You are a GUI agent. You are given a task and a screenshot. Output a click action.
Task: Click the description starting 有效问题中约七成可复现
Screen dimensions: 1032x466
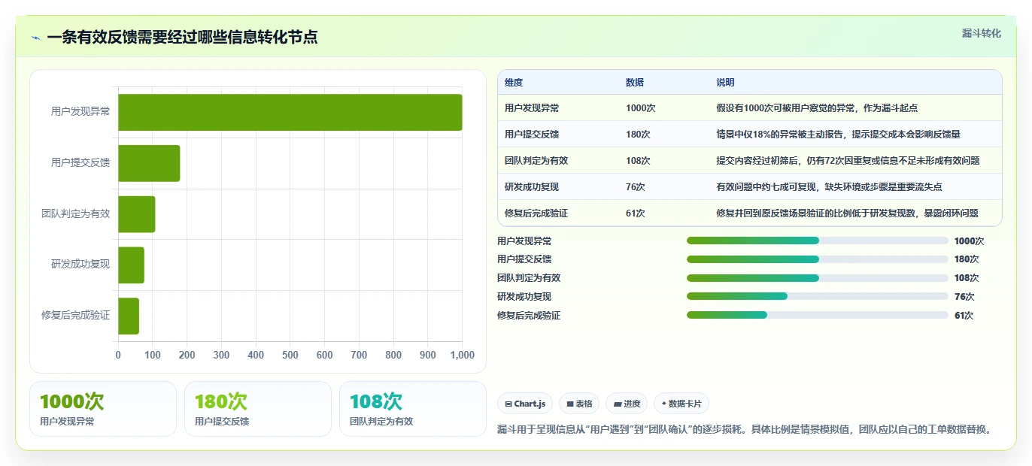tap(830, 187)
